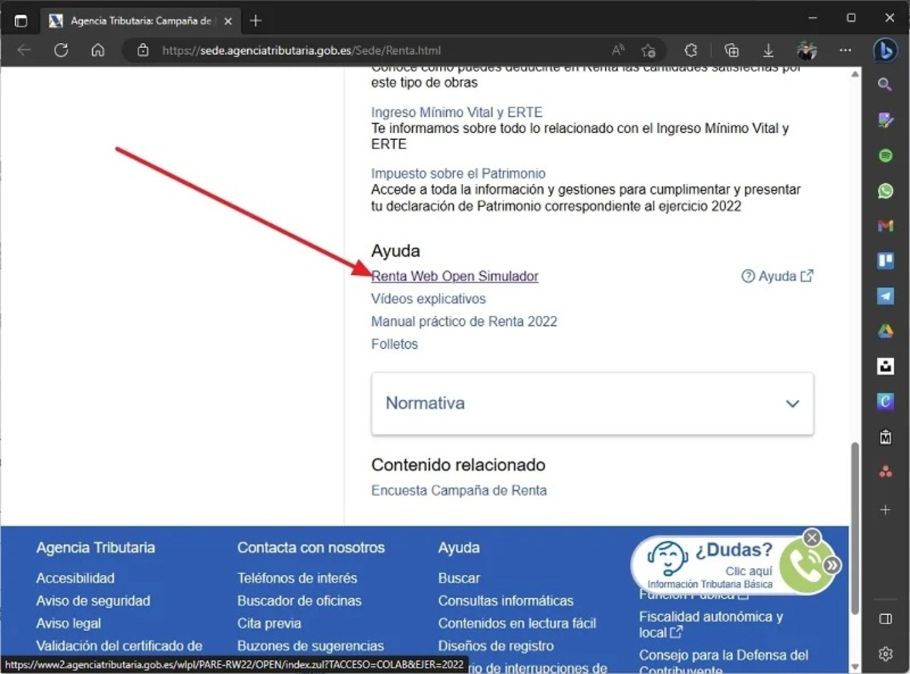The image size is (910, 674).
Task: Open Manual práctico de Renta 2022
Action: pos(464,322)
